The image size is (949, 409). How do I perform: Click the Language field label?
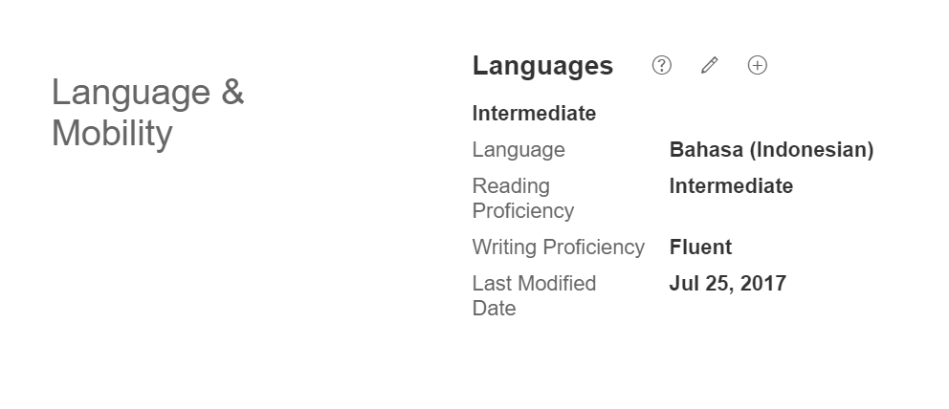click(519, 150)
